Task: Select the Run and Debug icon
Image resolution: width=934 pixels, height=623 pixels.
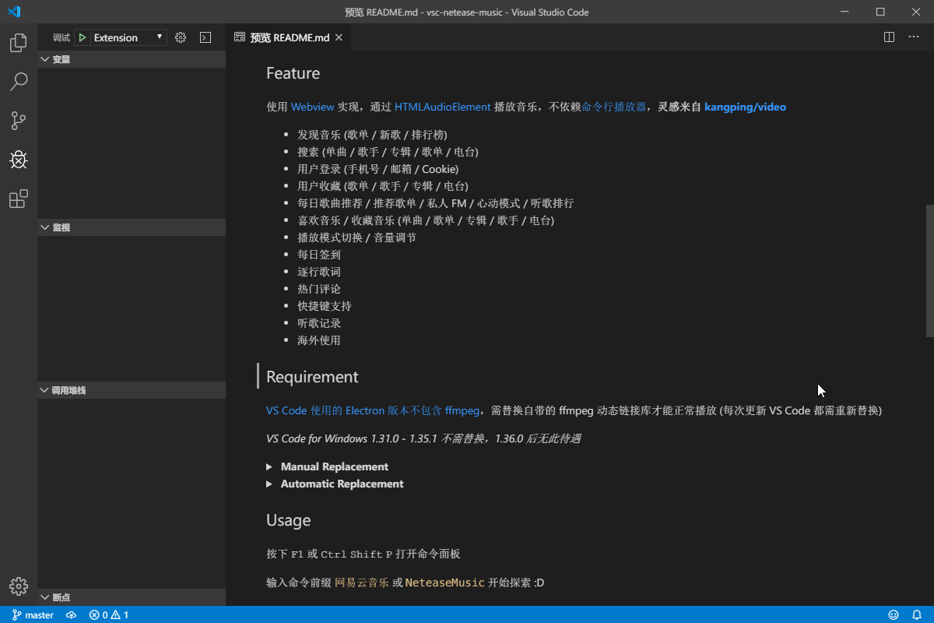Action: (x=18, y=160)
